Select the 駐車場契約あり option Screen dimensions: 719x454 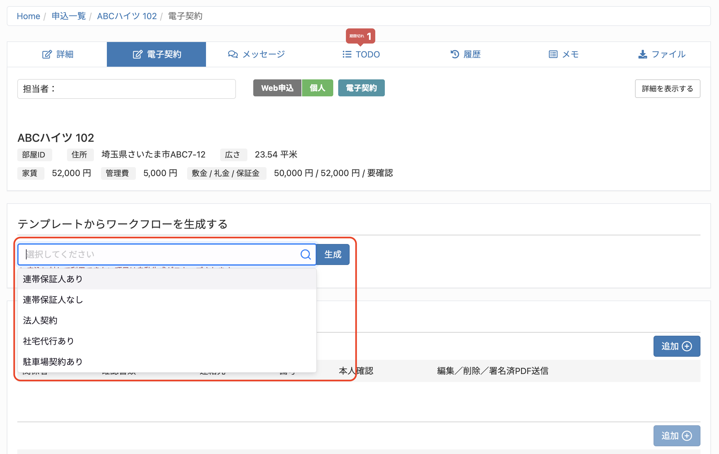click(x=167, y=362)
